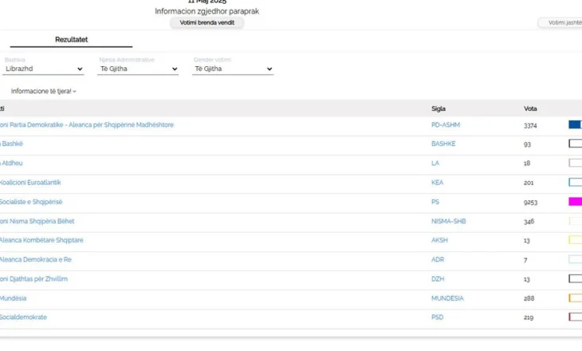Click vote count 9253
The image size is (582, 351).
[x=530, y=203]
